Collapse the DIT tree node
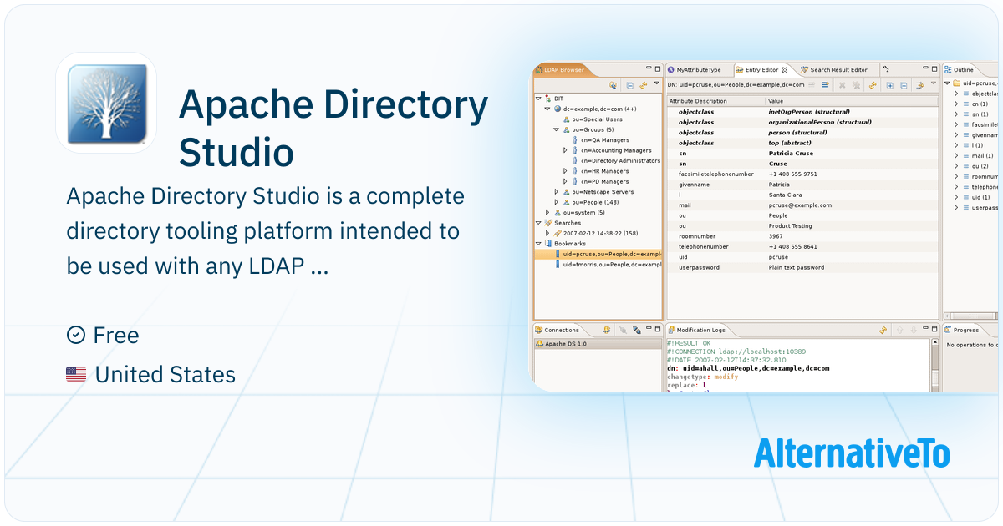 point(538,99)
